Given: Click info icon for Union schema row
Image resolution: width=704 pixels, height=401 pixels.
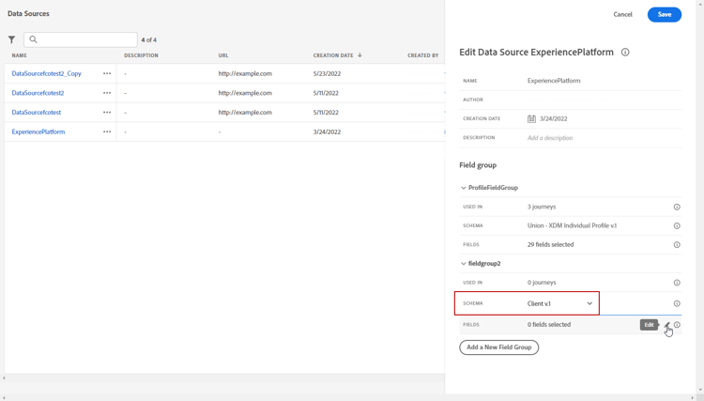Looking at the screenshot, I should coord(677,226).
